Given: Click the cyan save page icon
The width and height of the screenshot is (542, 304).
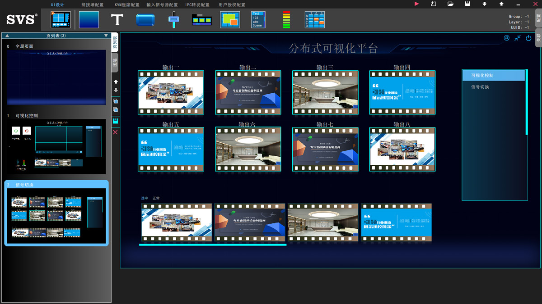Looking at the screenshot, I should [x=115, y=121].
